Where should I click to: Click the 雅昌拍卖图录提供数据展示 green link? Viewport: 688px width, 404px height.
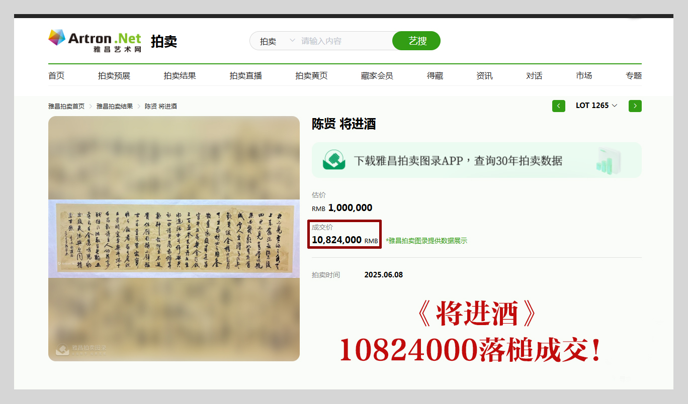pyautogui.click(x=426, y=241)
